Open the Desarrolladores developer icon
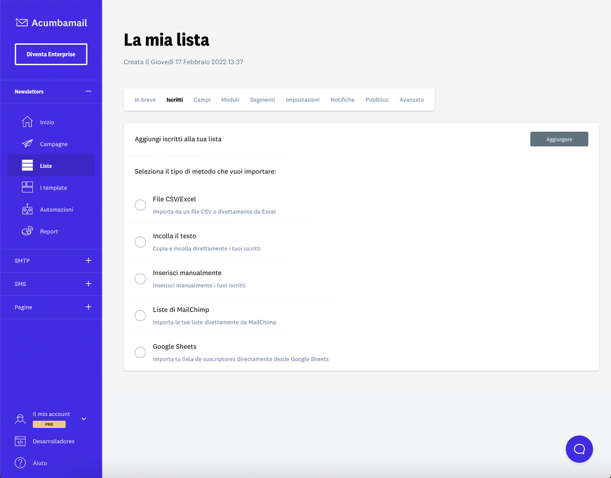The image size is (611, 478). point(20,441)
